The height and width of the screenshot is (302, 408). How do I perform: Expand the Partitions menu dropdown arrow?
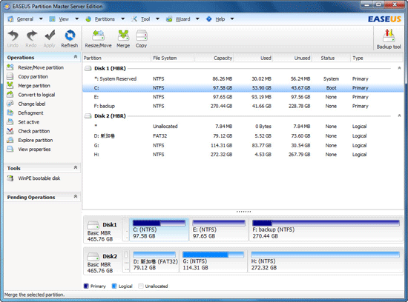[123, 19]
